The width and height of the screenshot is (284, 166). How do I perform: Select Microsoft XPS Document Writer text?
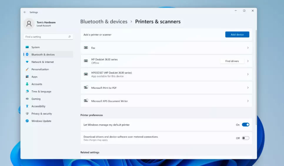coord(109,101)
